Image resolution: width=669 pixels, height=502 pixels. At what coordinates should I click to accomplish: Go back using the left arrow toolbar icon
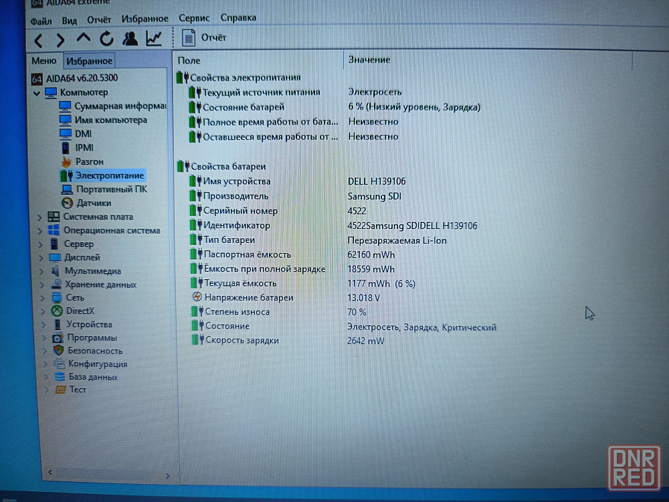click(x=38, y=40)
